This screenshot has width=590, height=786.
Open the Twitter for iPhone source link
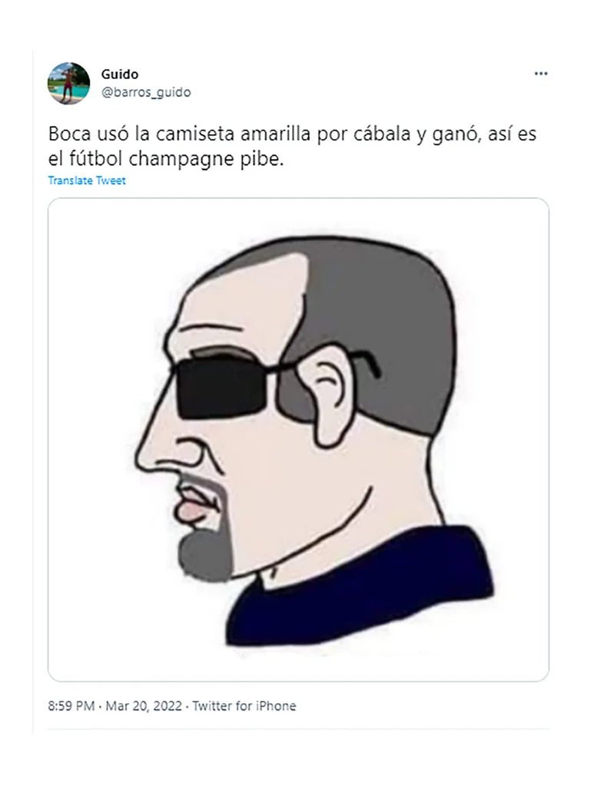(244, 706)
